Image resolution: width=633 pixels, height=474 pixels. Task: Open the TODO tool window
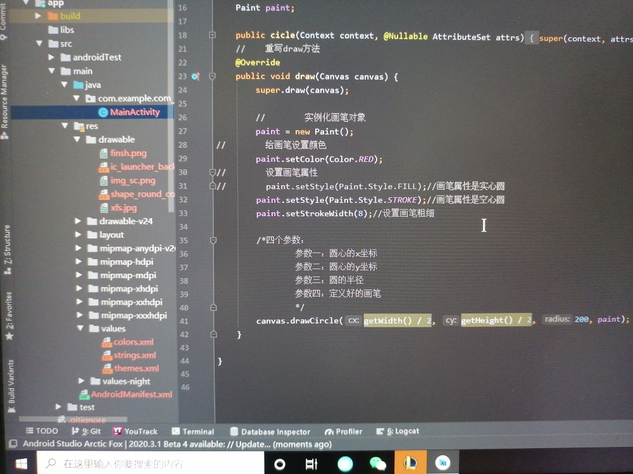tap(42, 431)
